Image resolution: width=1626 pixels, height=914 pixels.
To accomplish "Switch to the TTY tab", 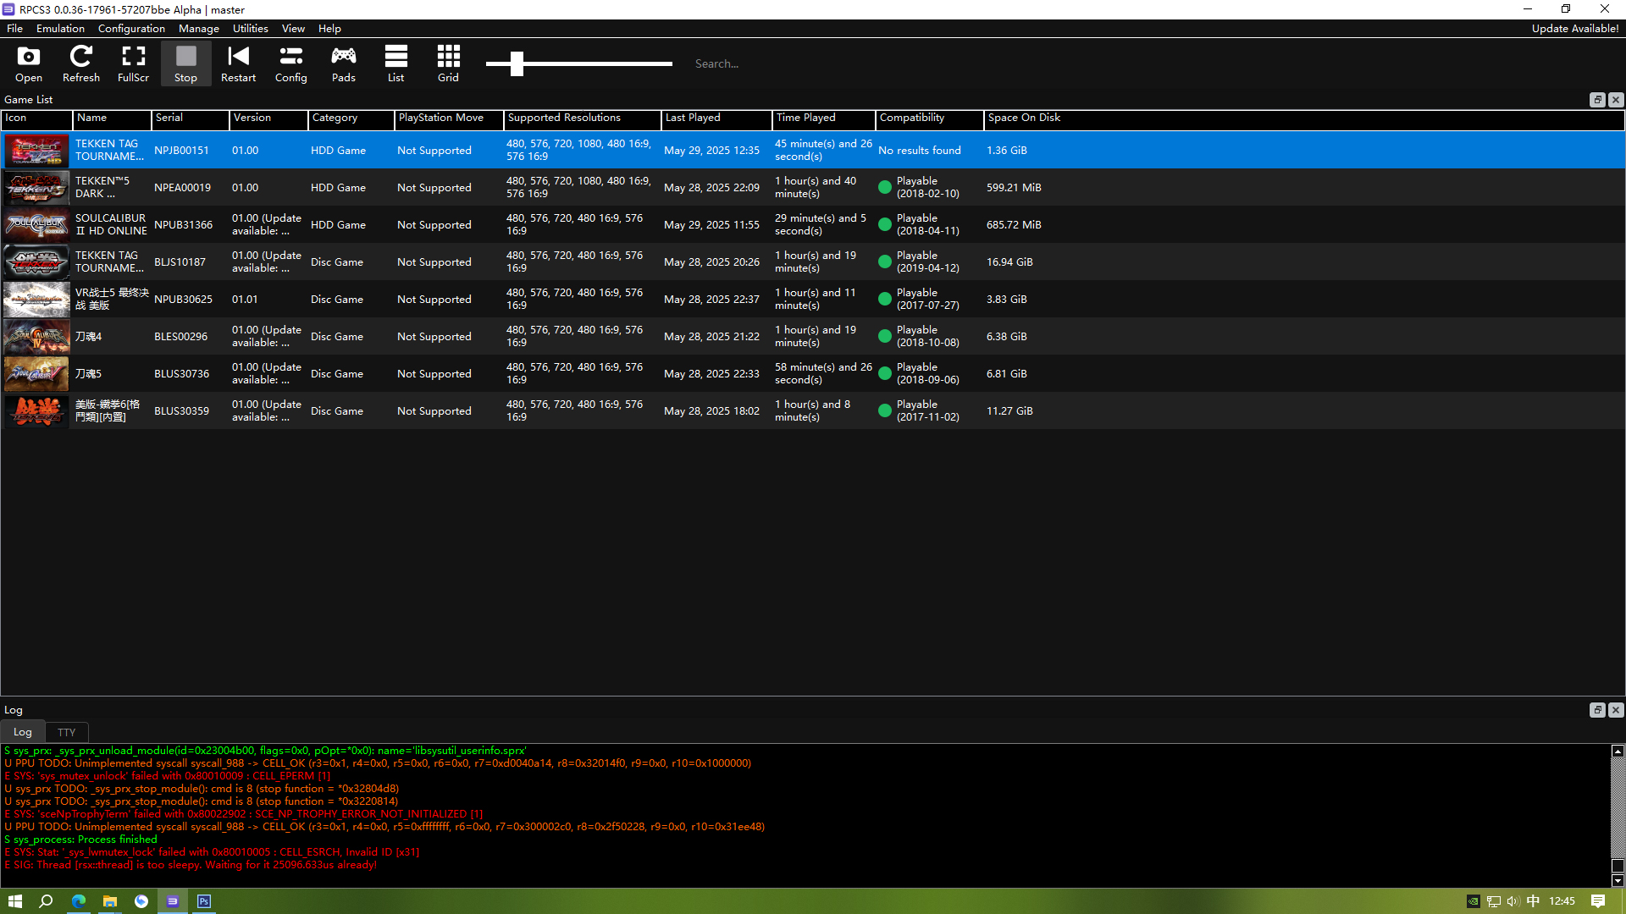I will (x=67, y=732).
